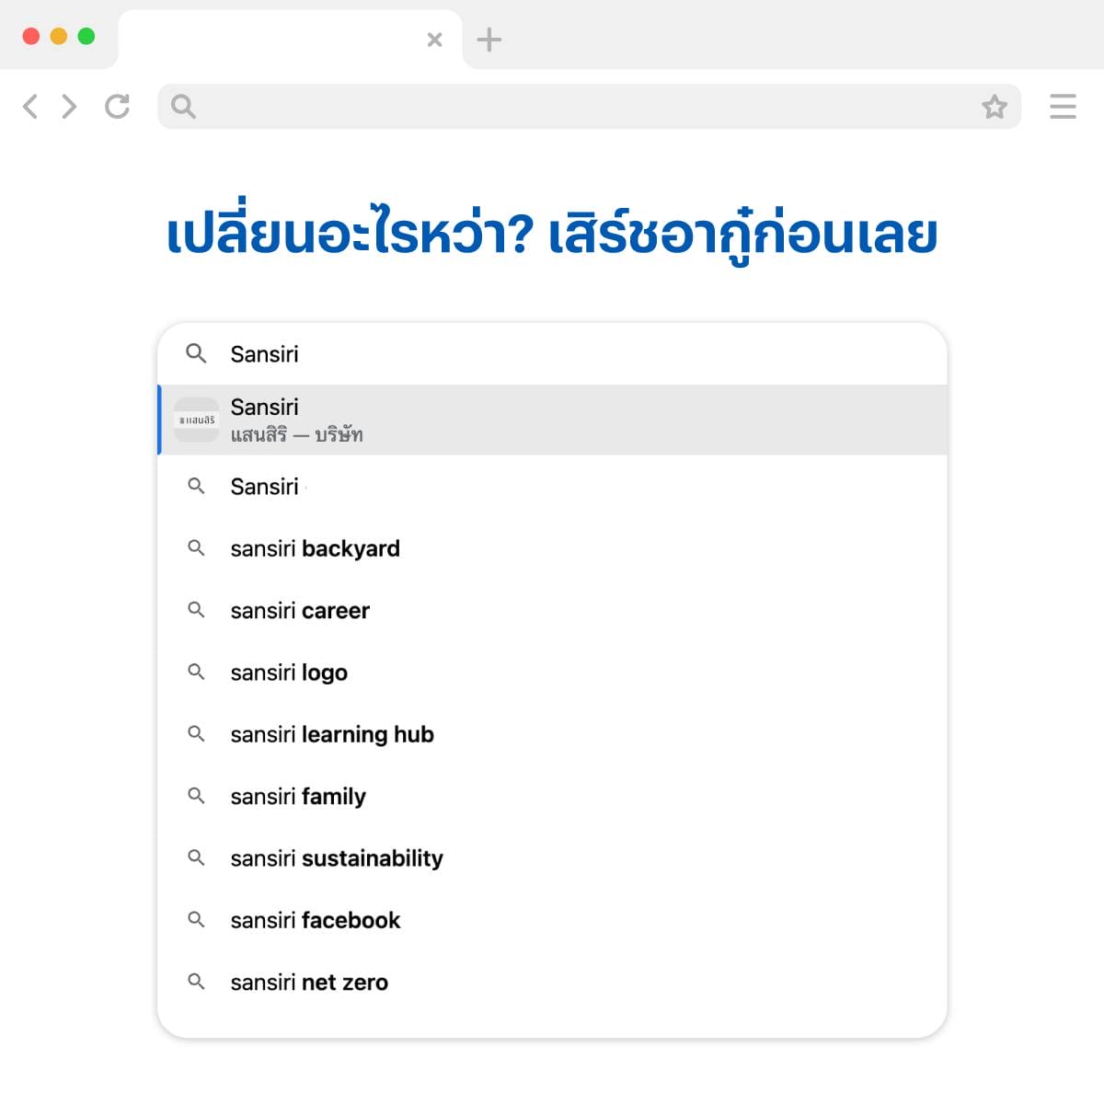Screen dimensions: 1104x1104
Task: Select sansiri facebook from suggestions
Action: click(x=315, y=920)
